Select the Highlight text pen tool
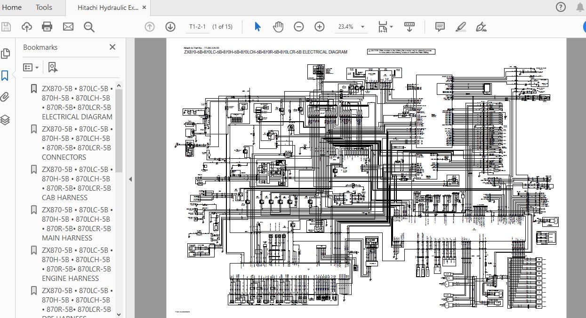This screenshot has height=318, width=586. 461,27
